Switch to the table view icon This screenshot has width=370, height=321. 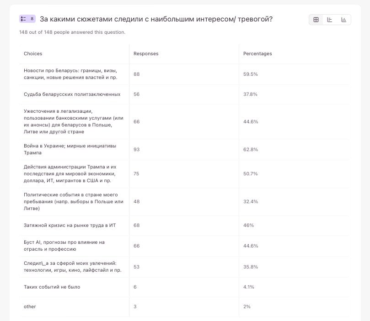click(316, 20)
